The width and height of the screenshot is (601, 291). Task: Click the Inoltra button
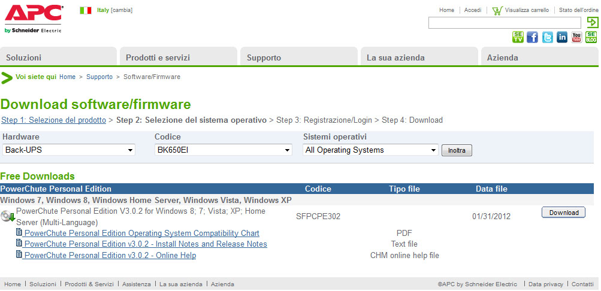click(457, 150)
